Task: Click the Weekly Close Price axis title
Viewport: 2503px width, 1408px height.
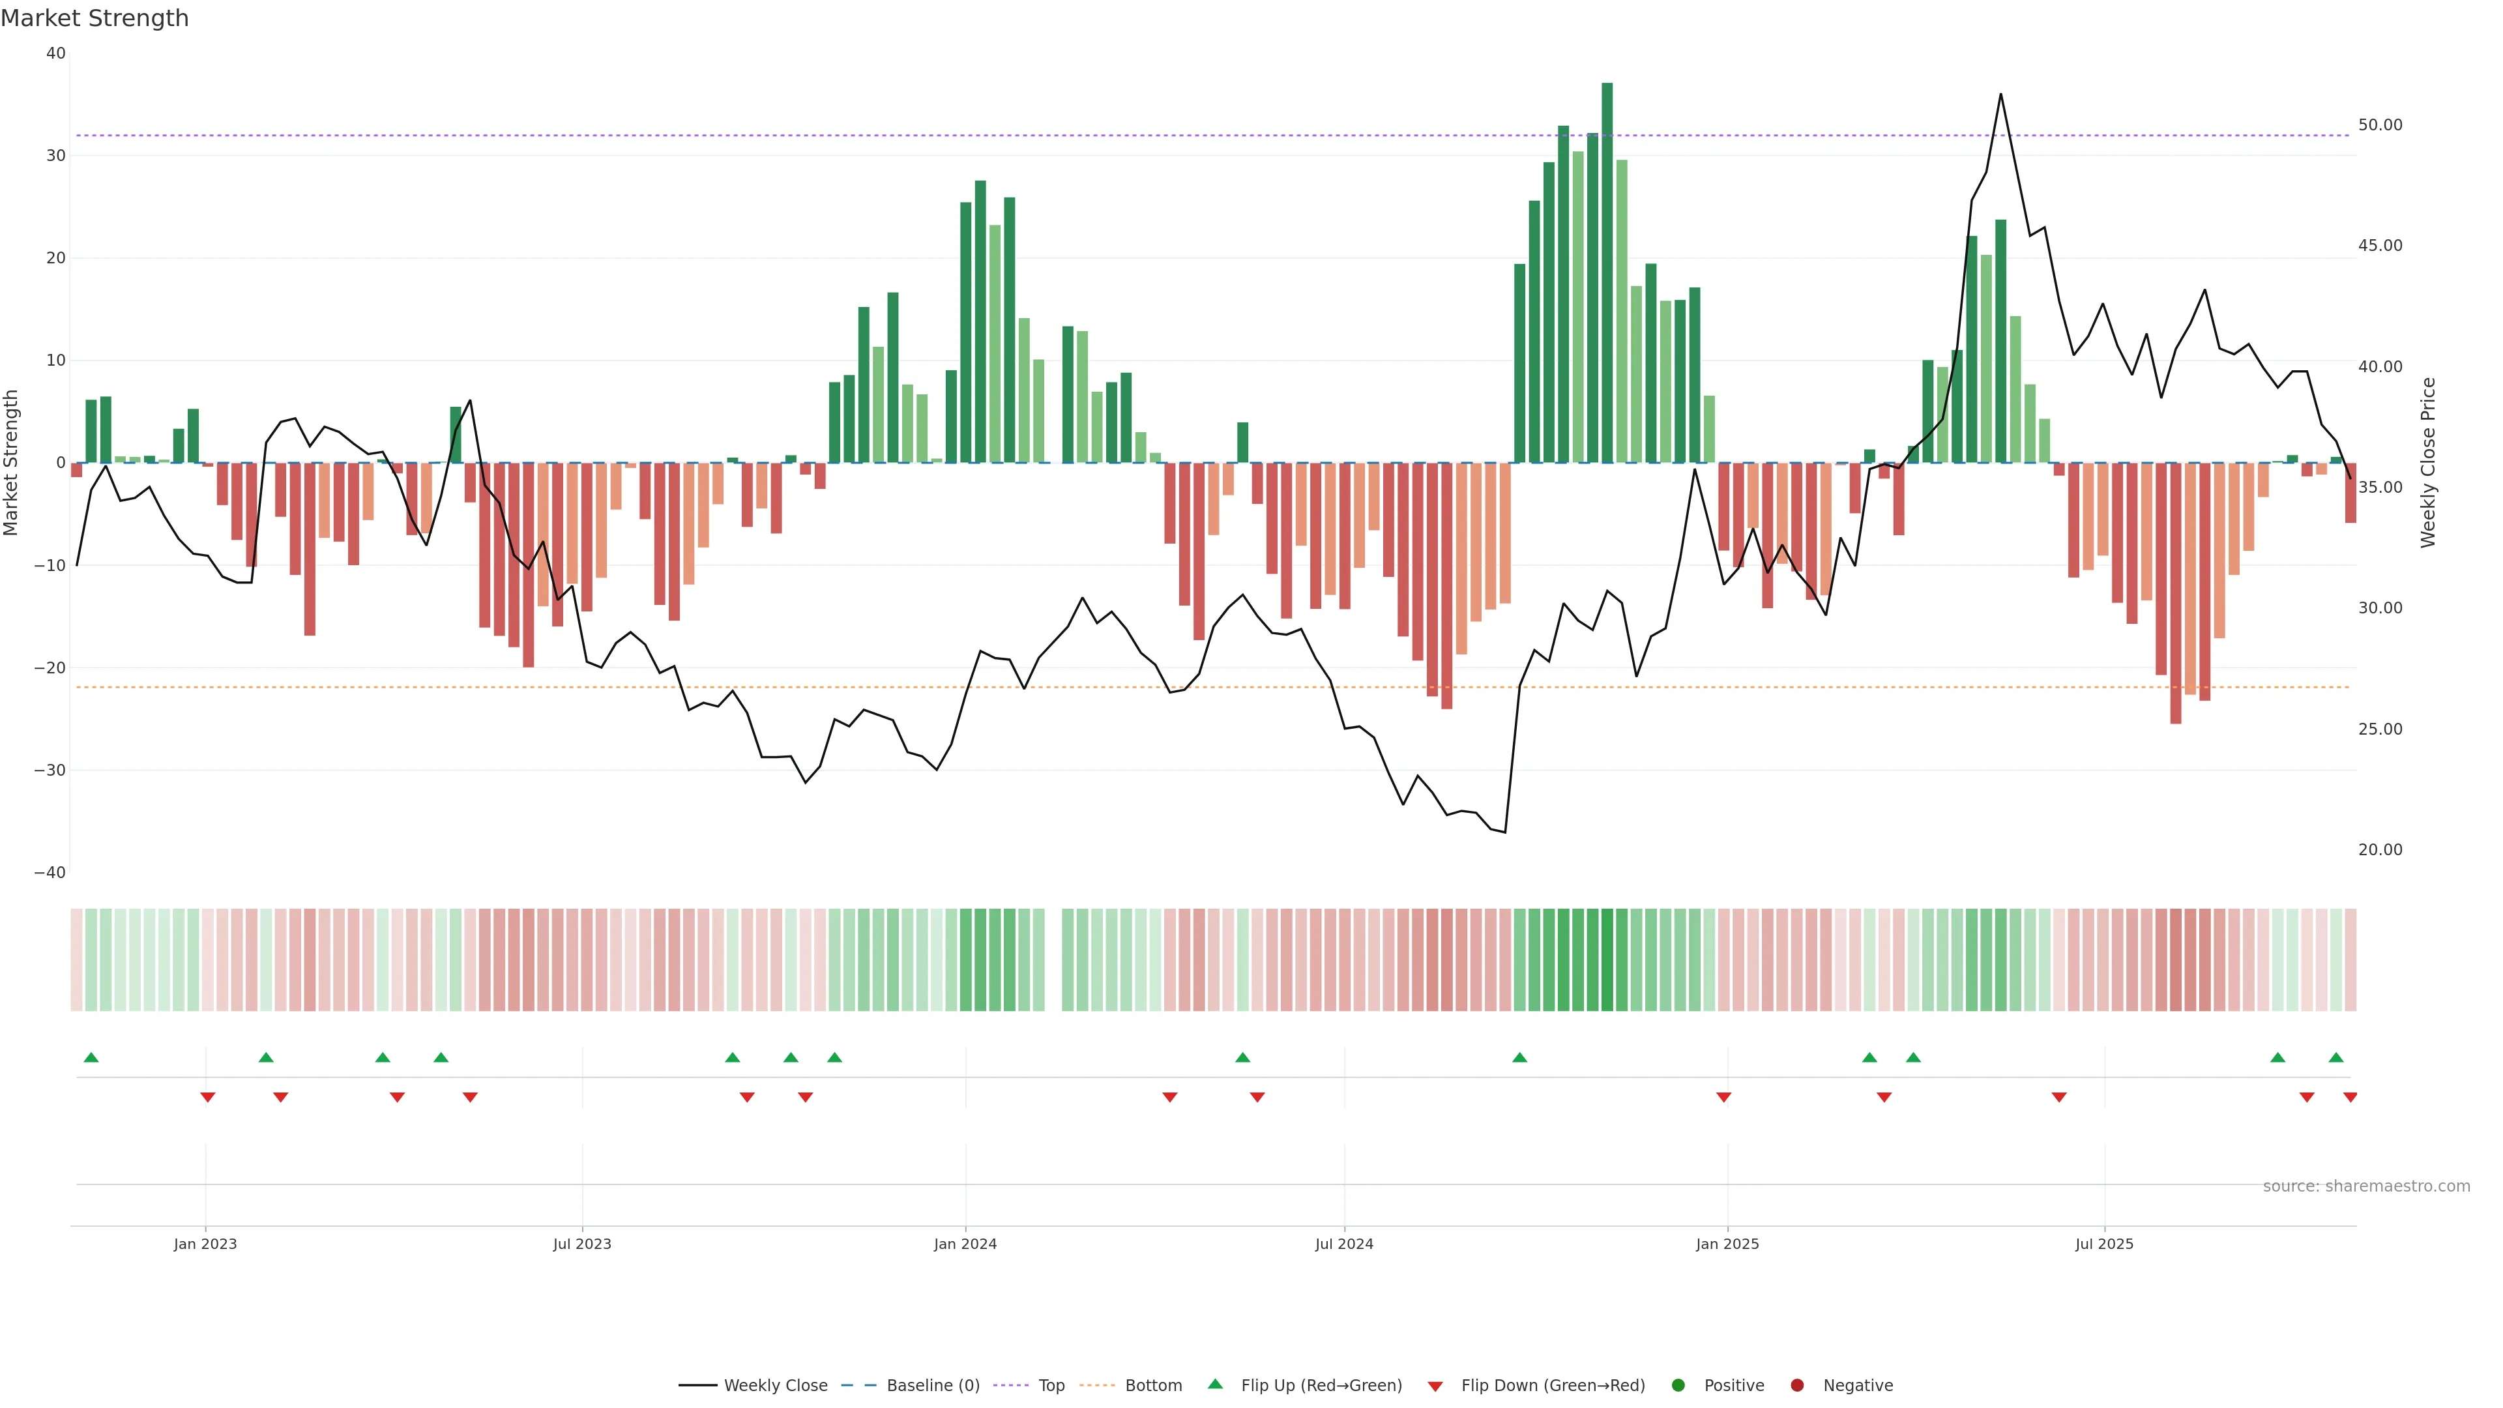Action: tap(2428, 463)
